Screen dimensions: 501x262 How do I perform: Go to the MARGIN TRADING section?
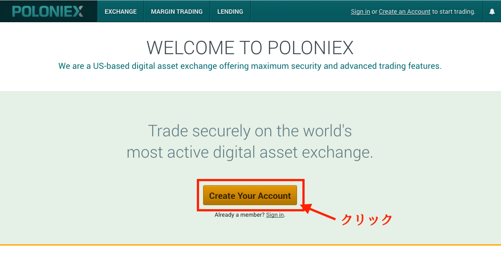click(x=177, y=12)
